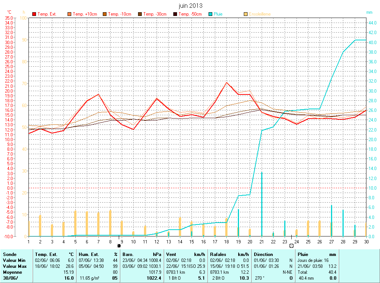Click the 'mm' rain axis unit label
The height and width of the screenshot is (283, 380).
(x=369, y=12)
